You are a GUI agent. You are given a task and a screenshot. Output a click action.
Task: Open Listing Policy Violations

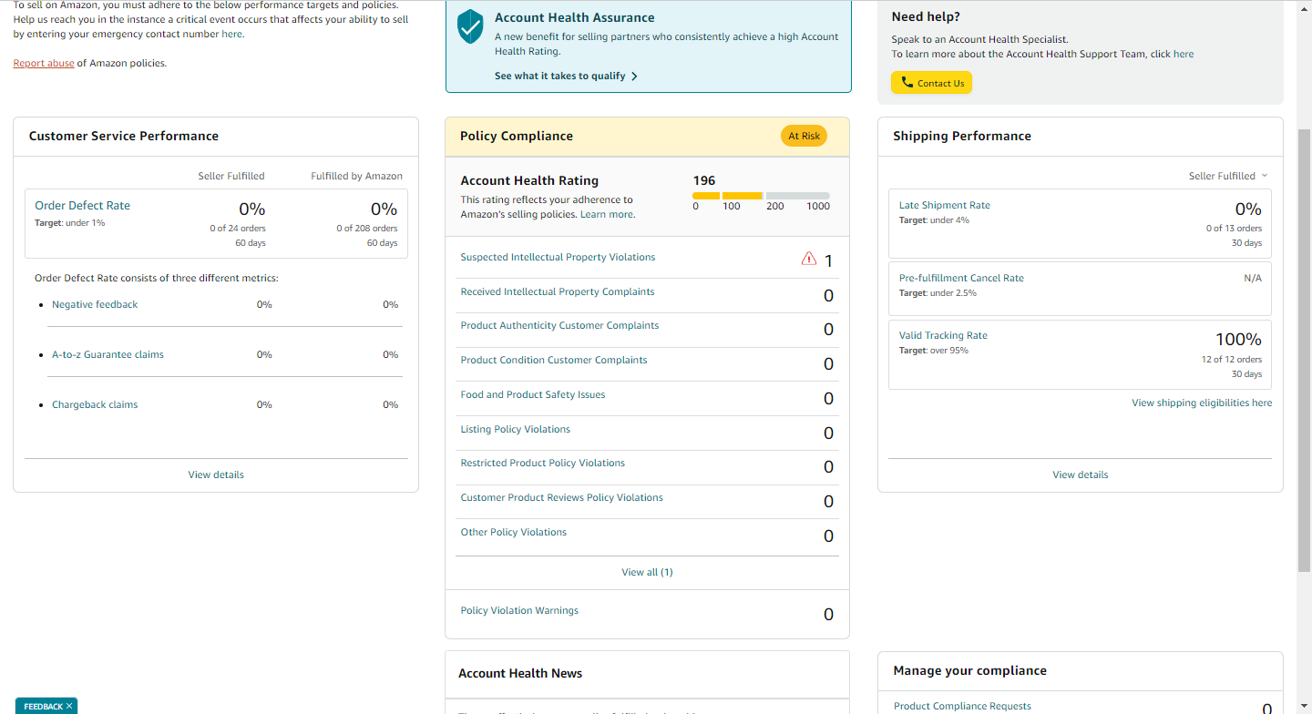coord(516,429)
